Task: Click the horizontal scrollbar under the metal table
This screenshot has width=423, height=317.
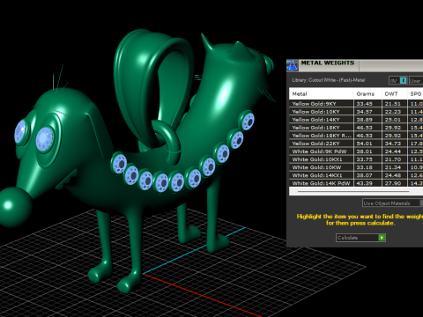Action: coord(353,191)
